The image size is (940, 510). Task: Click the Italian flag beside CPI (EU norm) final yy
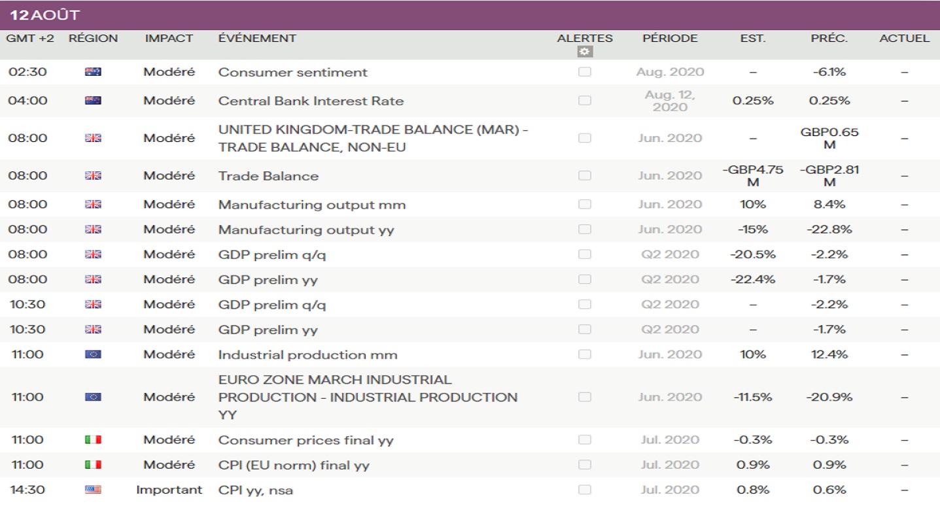click(93, 465)
